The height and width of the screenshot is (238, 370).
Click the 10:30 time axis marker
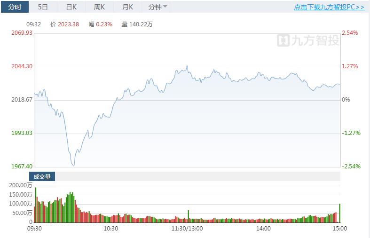coord(111,228)
